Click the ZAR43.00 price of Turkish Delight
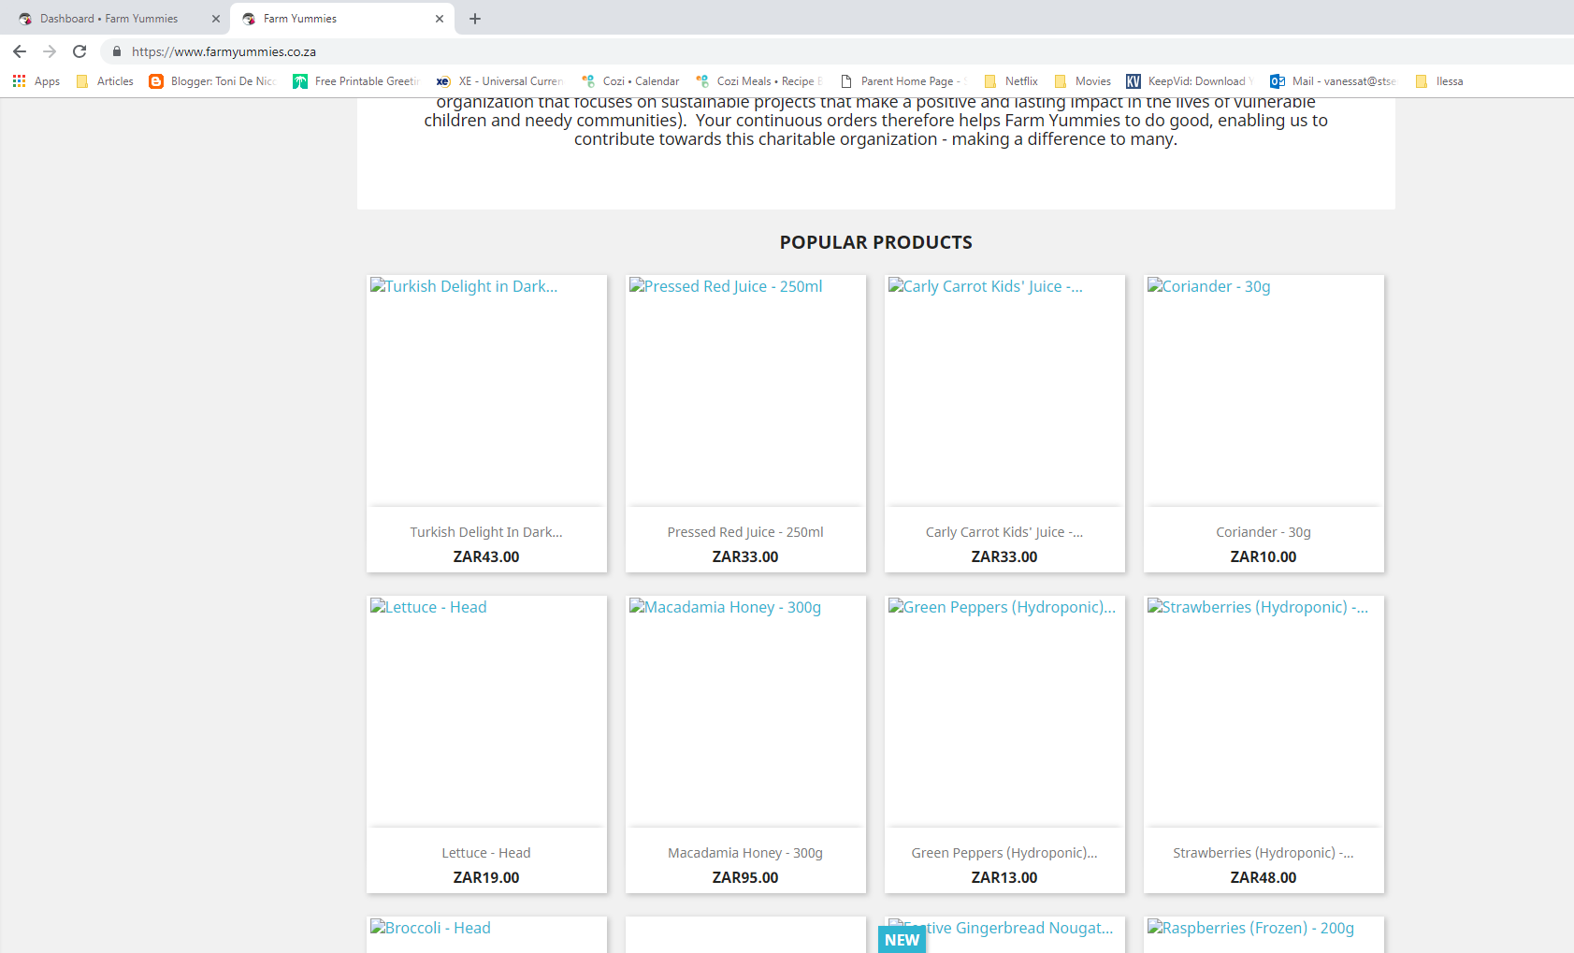The height and width of the screenshot is (953, 1574). [x=486, y=556]
